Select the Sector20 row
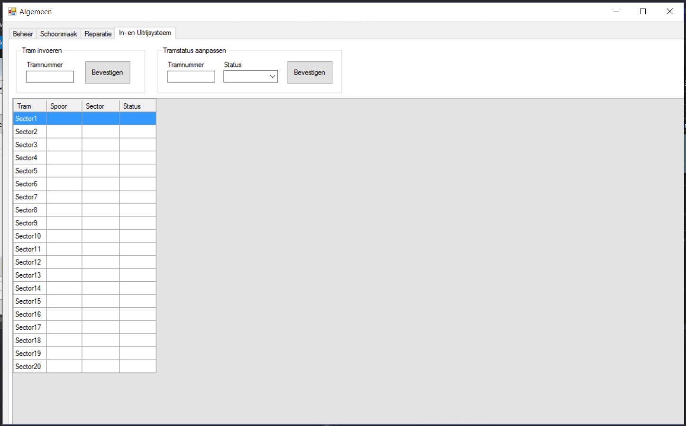The image size is (686, 426). click(29, 366)
